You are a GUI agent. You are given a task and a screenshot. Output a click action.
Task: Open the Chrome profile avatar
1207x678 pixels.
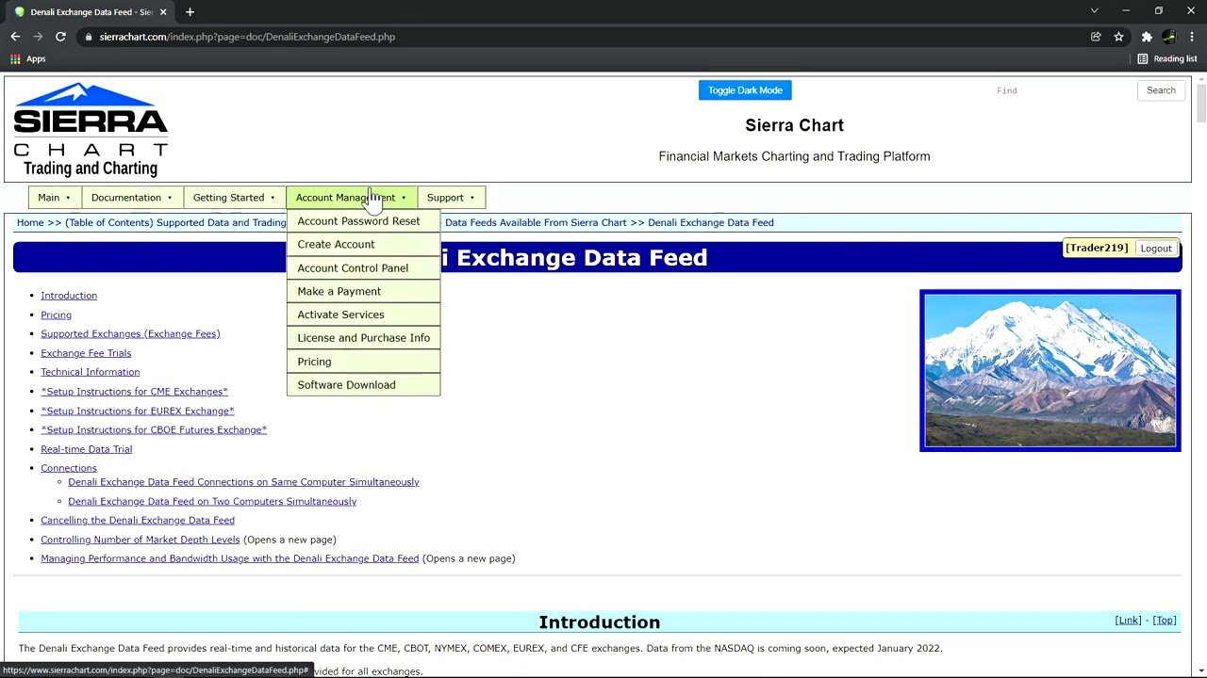[x=1169, y=37]
